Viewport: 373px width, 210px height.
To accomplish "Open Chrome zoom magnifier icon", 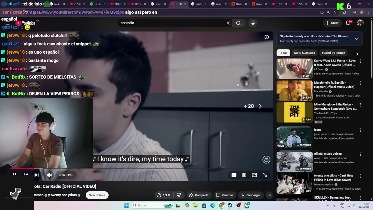I will [328, 12].
